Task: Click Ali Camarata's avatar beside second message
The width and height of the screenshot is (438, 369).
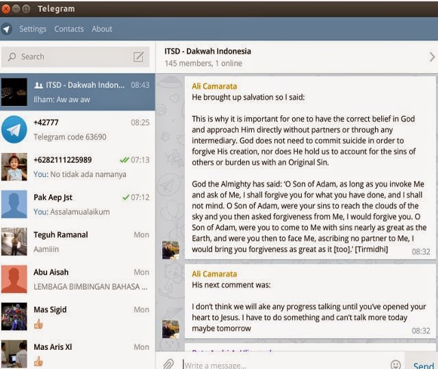Action: [170, 329]
